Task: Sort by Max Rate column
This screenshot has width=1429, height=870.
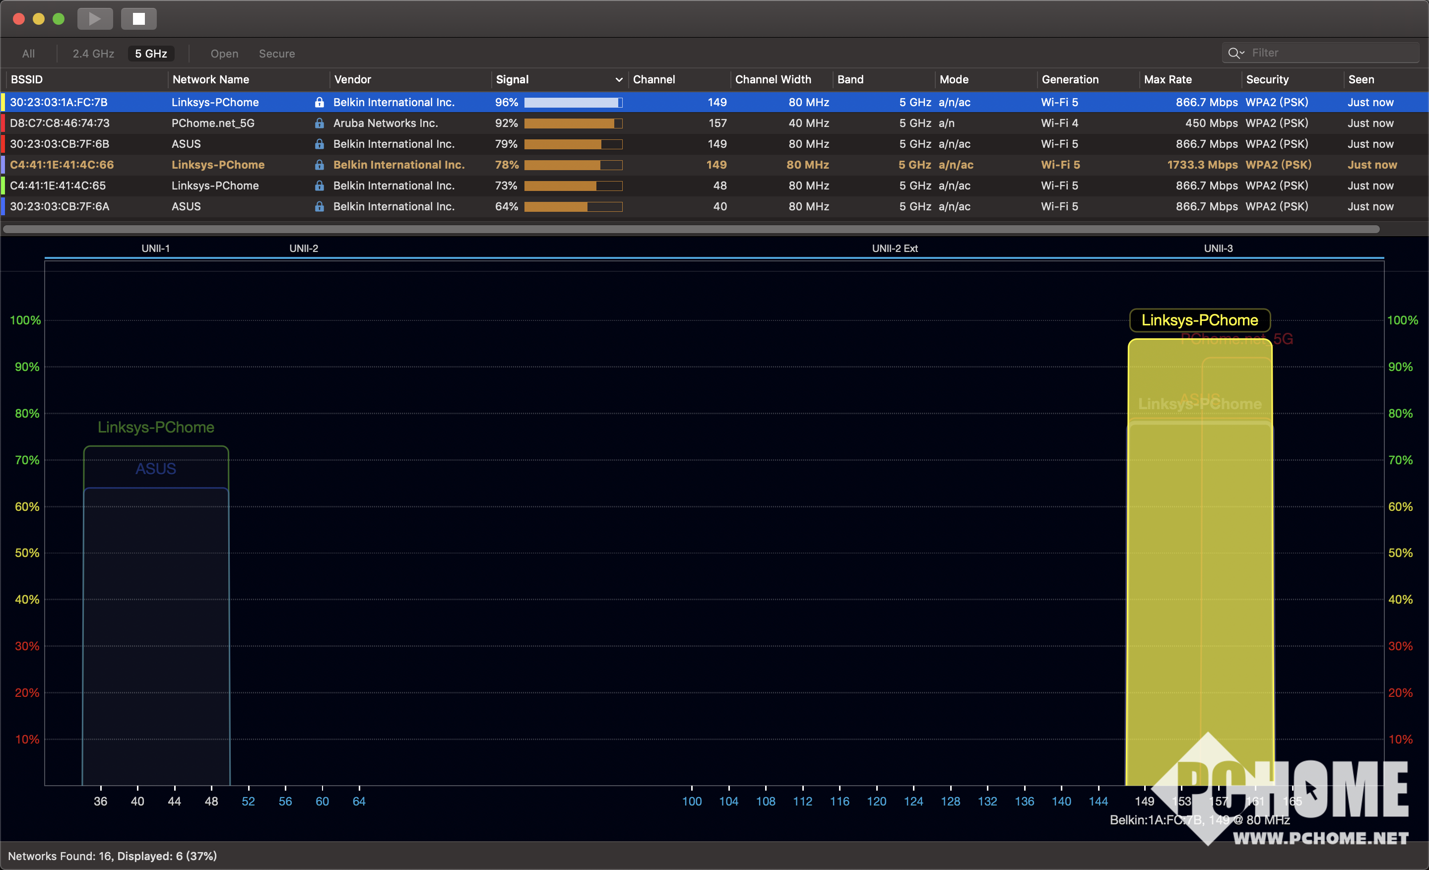Action: pos(1168,79)
